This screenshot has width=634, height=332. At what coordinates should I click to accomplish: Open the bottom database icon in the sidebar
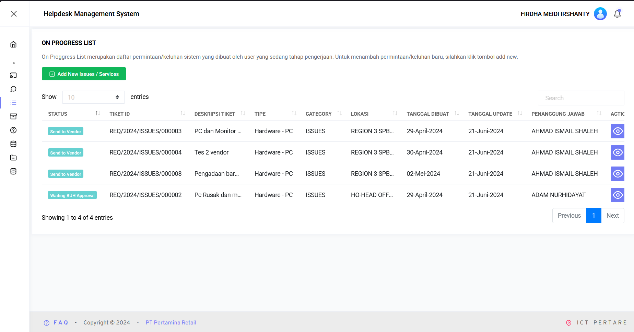[x=13, y=171]
